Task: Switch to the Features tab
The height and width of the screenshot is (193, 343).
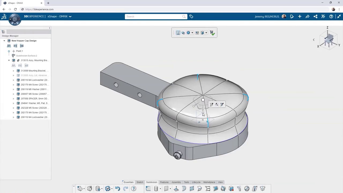Action: tap(164, 182)
